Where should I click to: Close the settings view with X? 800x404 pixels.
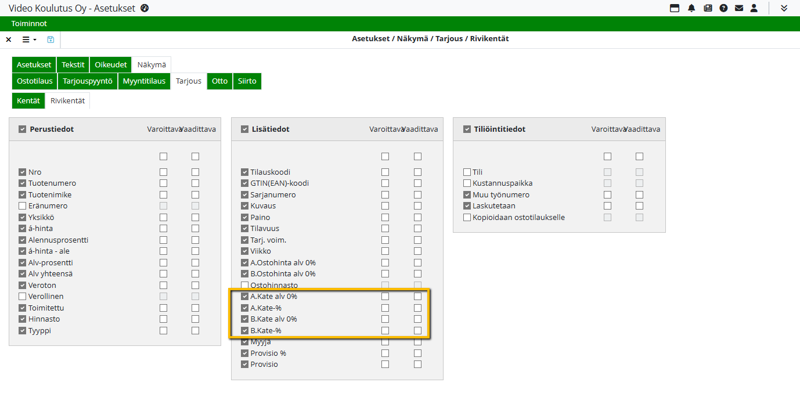(x=9, y=39)
